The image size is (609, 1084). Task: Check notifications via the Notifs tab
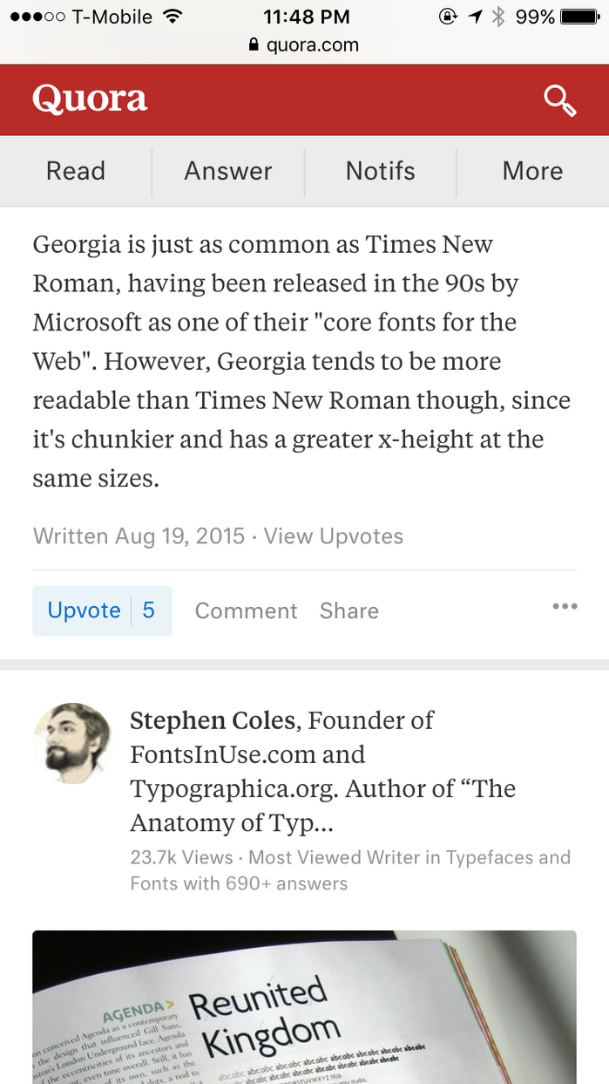pos(381,171)
